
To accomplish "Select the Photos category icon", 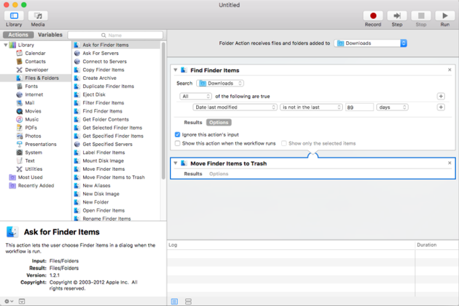I will tap(20, 136).
